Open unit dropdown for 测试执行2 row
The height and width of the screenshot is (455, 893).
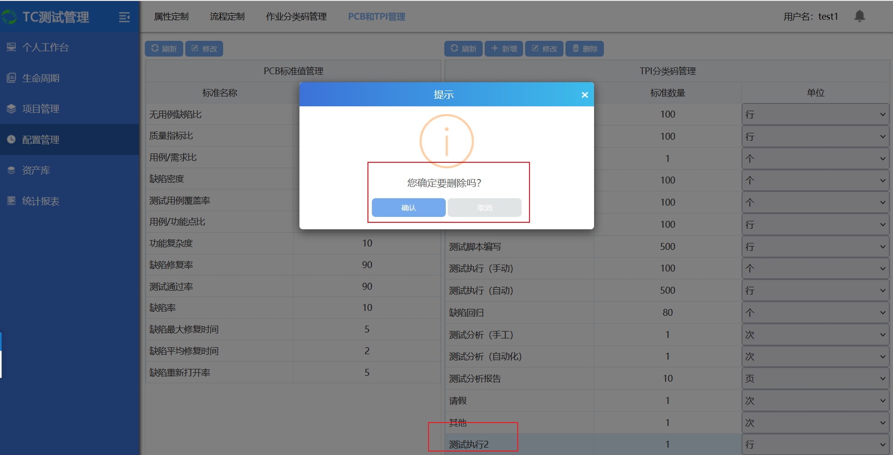tap(815, 444)
